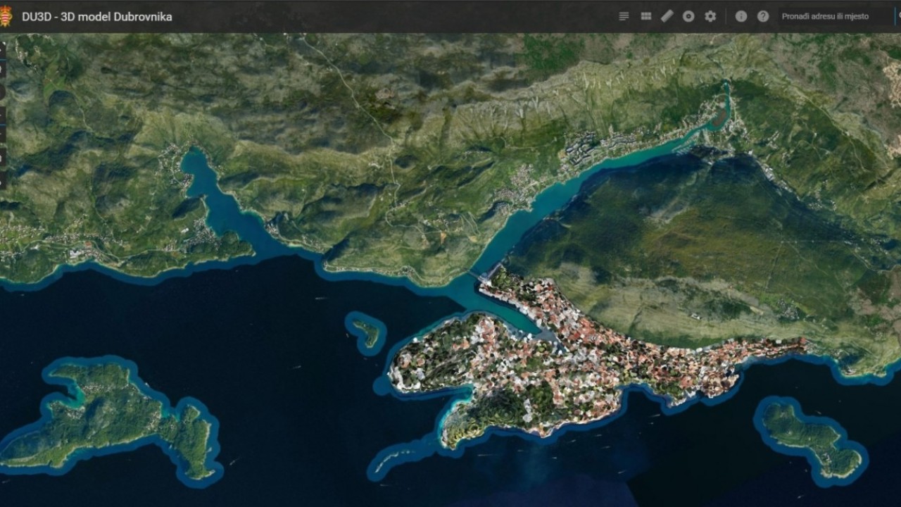This screenshot has height=507, width=901.
Task: Click the small islet west of the peninsula
Action: [x=367, y=332]
